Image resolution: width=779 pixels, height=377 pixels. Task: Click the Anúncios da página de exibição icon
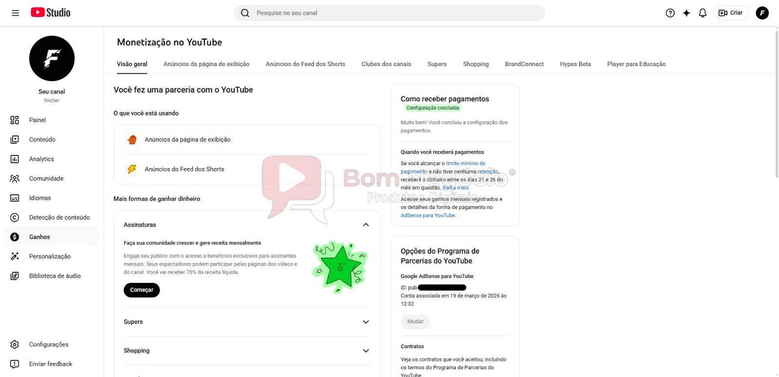coord(131,140)
